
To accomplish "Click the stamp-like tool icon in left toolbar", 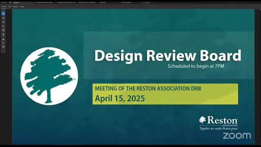I will click(3, 39).
